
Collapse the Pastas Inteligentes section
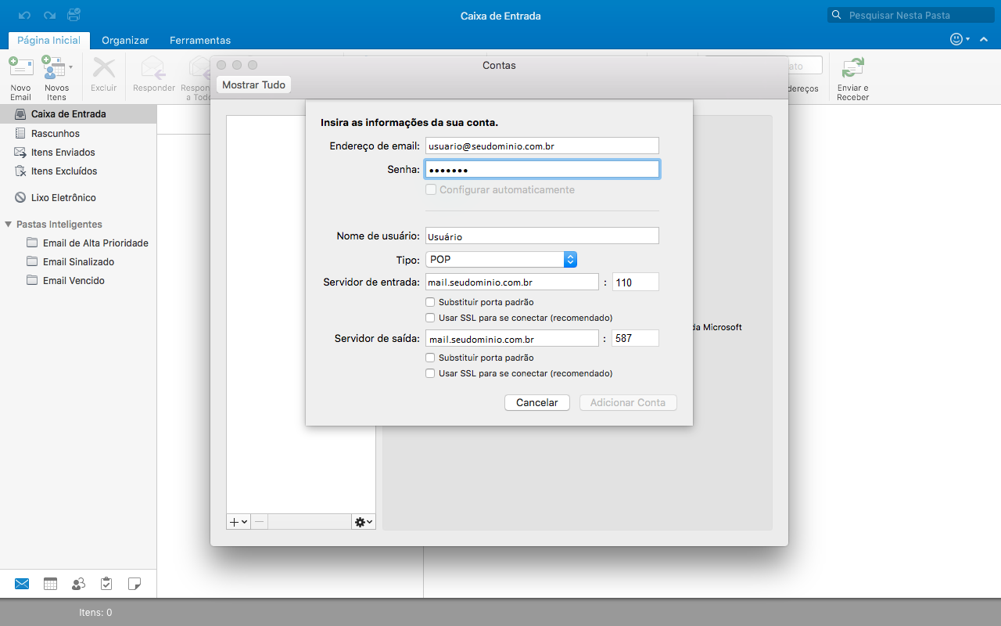(9, 225)
